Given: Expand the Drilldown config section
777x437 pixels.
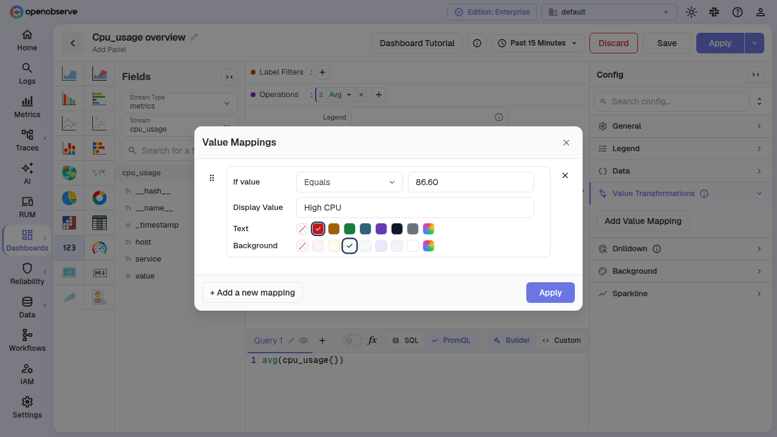Looking at the screenshot, I should (x=680, y=249).
